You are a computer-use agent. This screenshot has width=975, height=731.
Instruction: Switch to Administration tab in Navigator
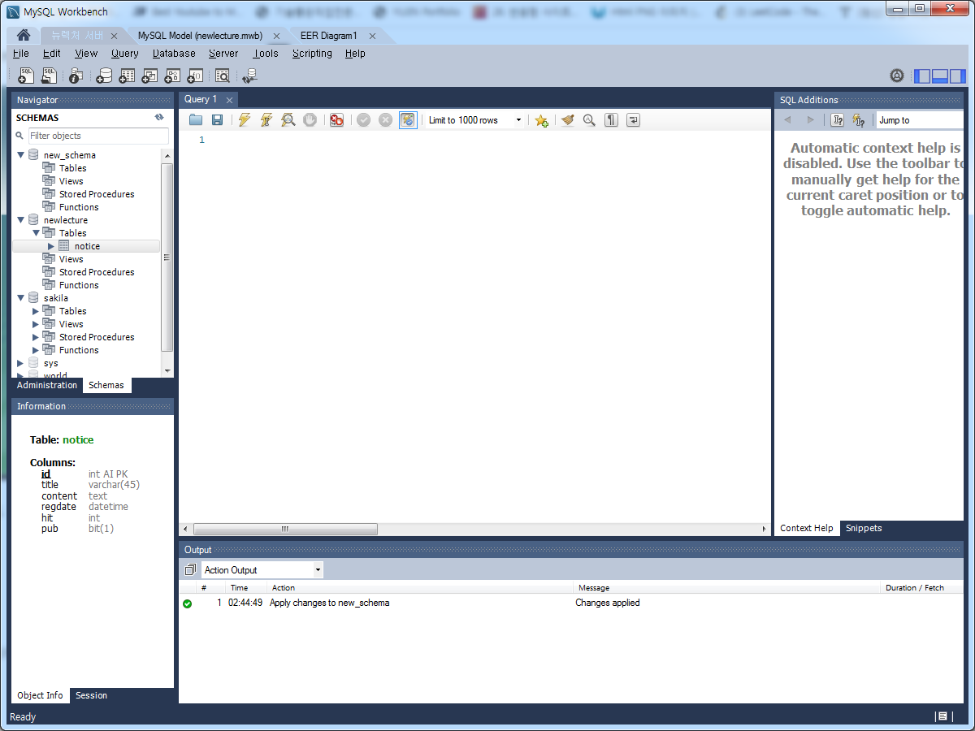coord(47,385)
